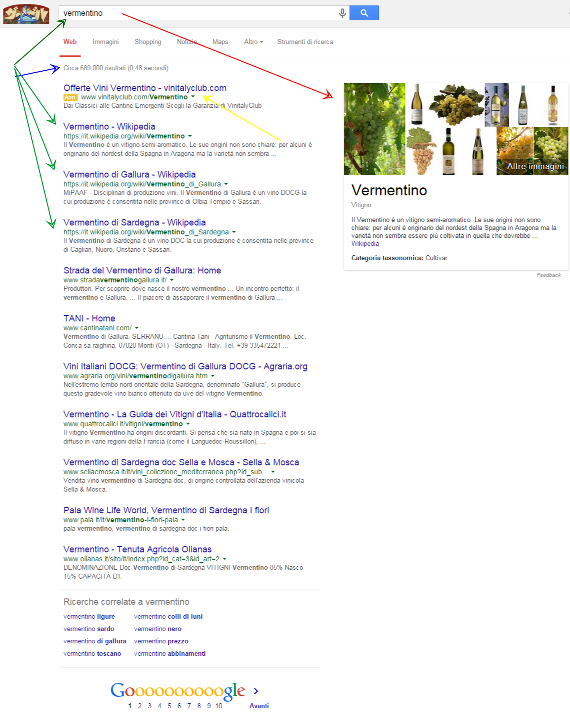Open Quattrocalici.it Guida dei Vitigni result
The width and height of the screenshot is (570, 724).
(x=175, y=414)
